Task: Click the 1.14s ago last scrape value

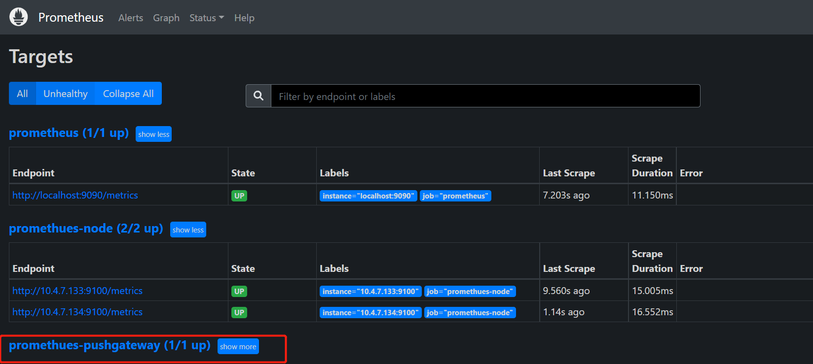Action: [x=564, y=312]
